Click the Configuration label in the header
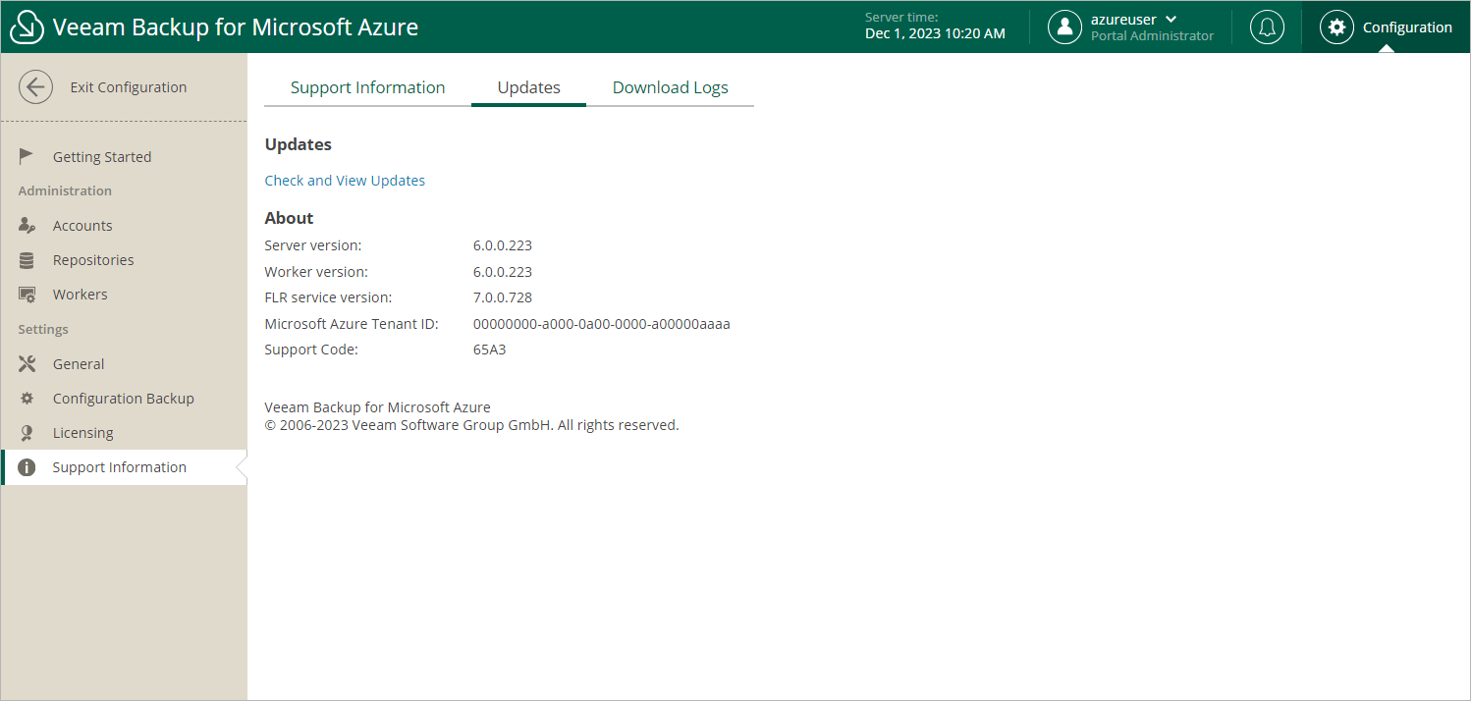The height and width of the screenshot is (701, 1471). coord(1407,27)
